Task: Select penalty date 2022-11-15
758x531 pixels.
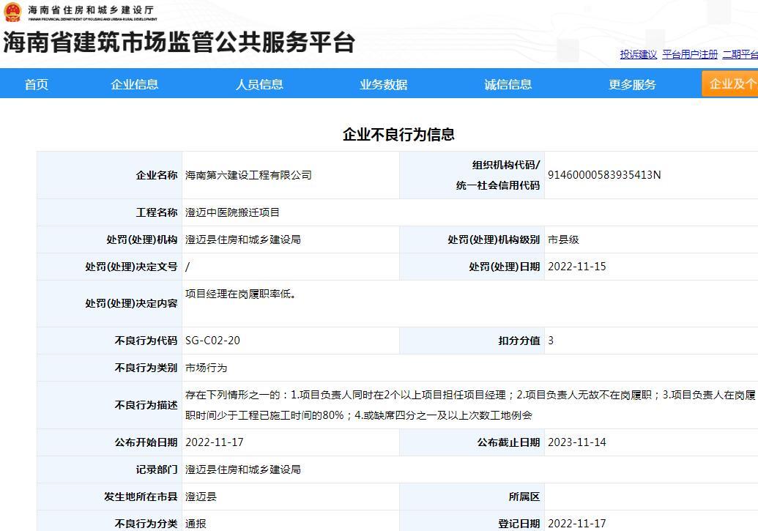Action: coord(576,267)
